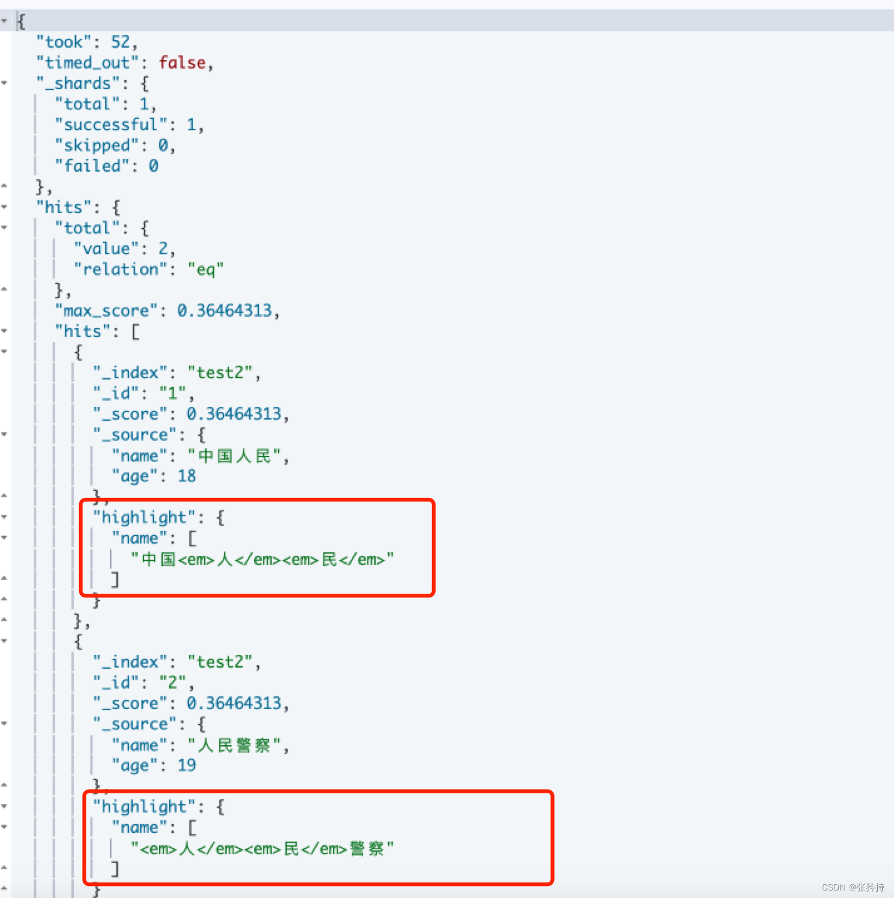The width and height of the screenshot is (894, 898).
Task: Click the "total": 1 line inside _shards
Action: pyautogui.click(x=105, y=104)
